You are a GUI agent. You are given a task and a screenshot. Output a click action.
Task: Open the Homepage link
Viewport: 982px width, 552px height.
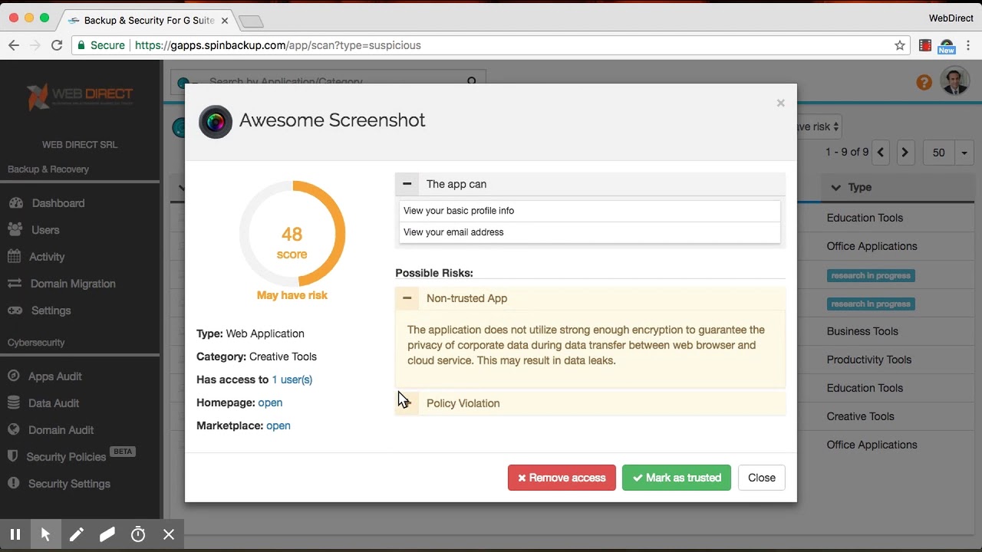pyautogui.click(x=270, y=402)
